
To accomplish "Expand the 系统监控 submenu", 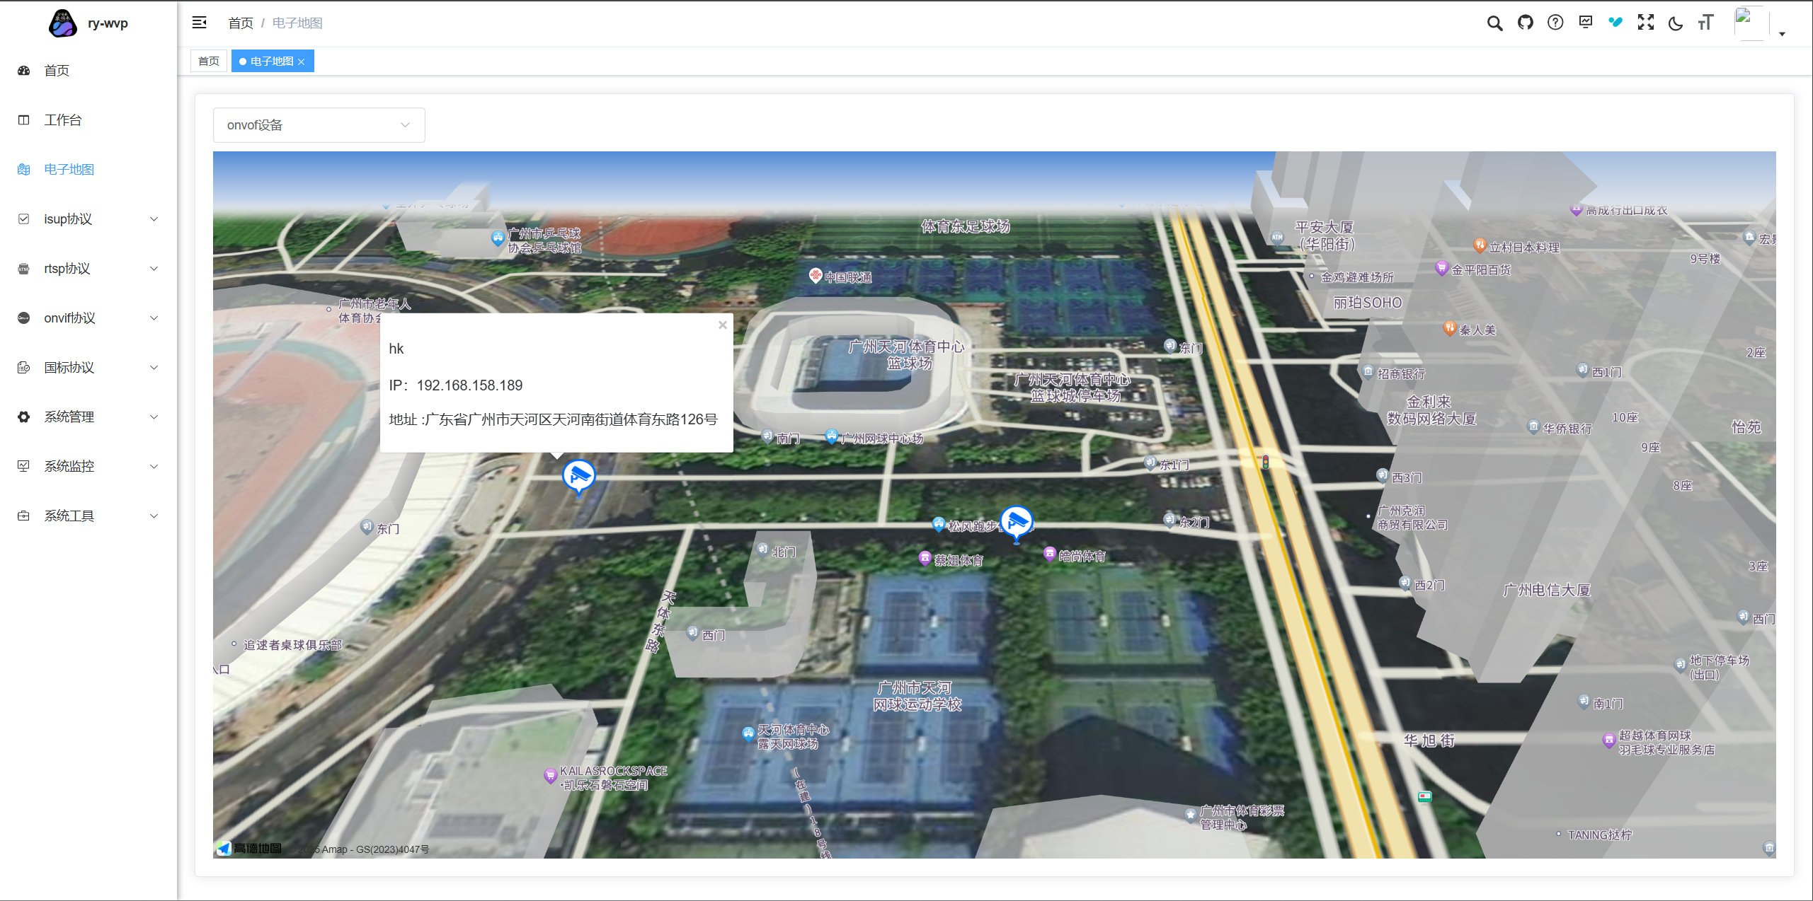I will coord(88,467).
